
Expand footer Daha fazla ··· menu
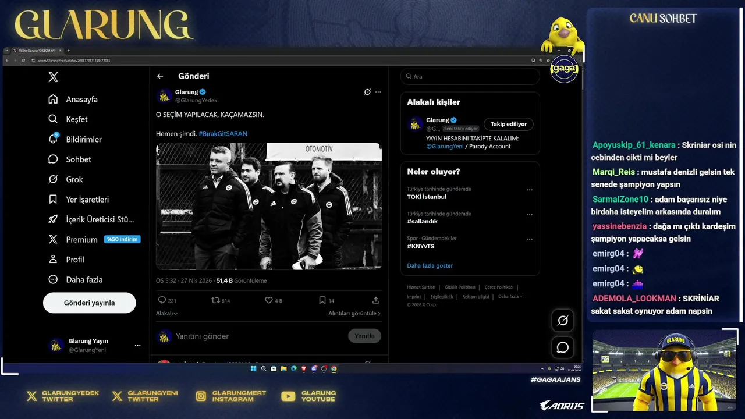tap(510, 296)
